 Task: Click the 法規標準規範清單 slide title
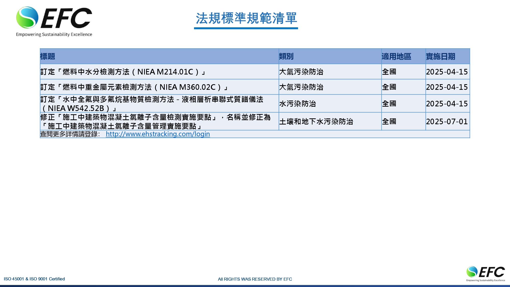click(246, 18)
